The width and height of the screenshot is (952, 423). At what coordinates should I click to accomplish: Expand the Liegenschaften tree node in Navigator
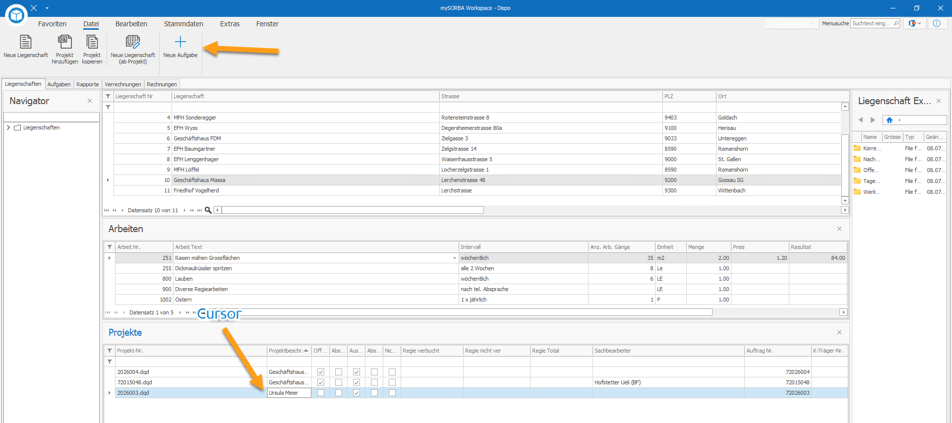(8, 127)
